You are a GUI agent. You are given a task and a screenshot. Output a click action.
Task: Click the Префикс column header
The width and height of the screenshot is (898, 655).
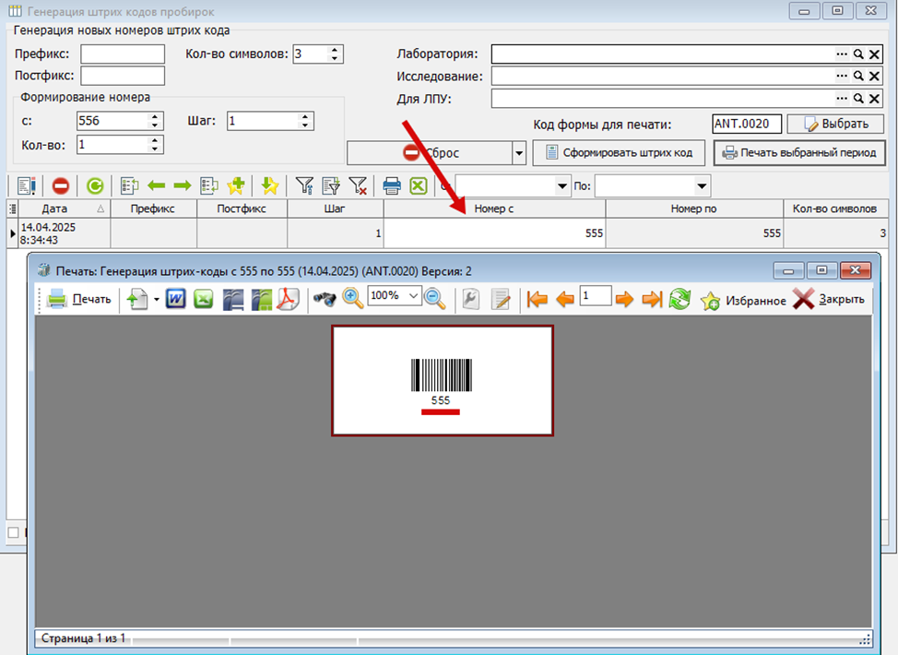pos(153,208)
